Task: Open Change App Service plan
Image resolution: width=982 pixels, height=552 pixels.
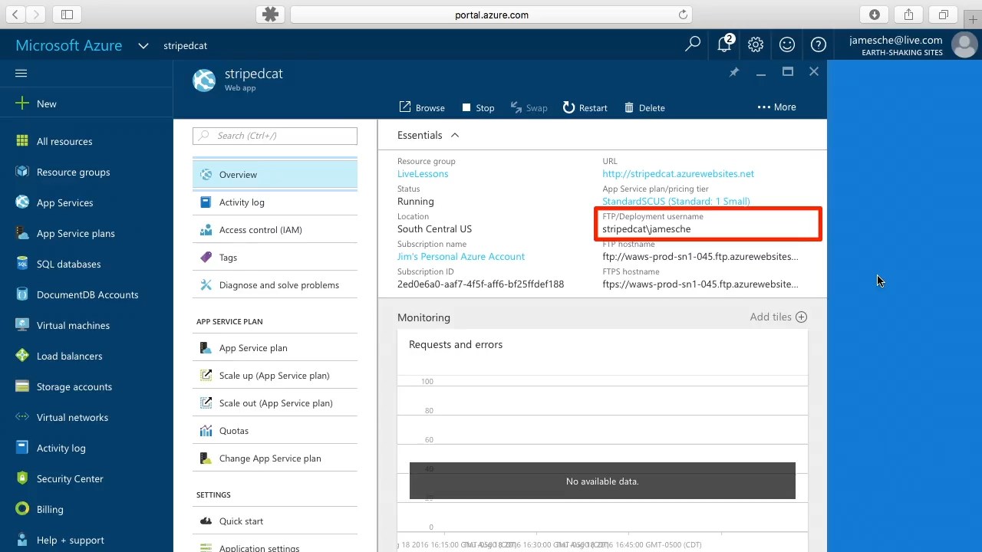Action: coord(275,458)
